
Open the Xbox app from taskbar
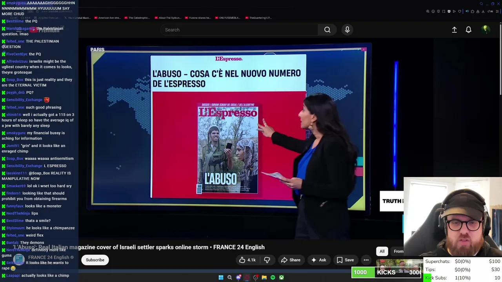pos(282,277)
